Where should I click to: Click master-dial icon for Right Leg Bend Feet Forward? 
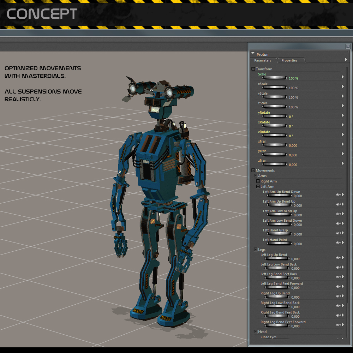point(339,325)
